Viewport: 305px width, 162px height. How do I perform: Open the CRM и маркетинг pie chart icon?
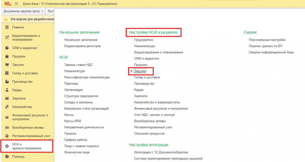tap(7, 48)
